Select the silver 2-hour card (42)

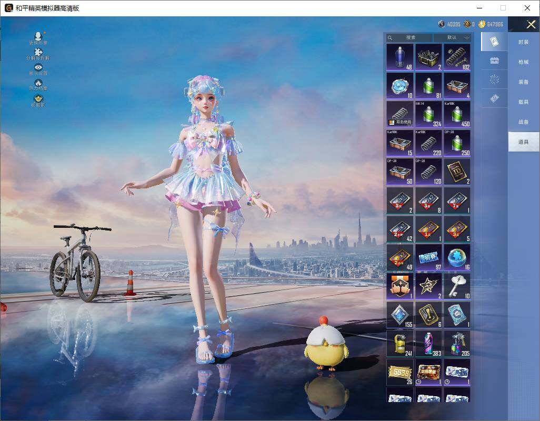(x=400, y=229)
